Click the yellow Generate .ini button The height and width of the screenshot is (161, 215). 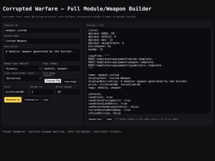13,100
